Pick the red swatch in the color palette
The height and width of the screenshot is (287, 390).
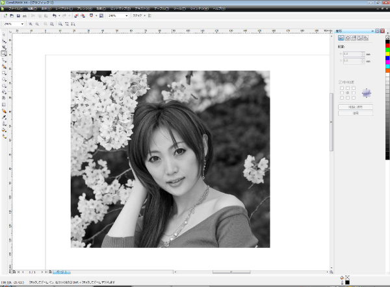coord(387,46)
